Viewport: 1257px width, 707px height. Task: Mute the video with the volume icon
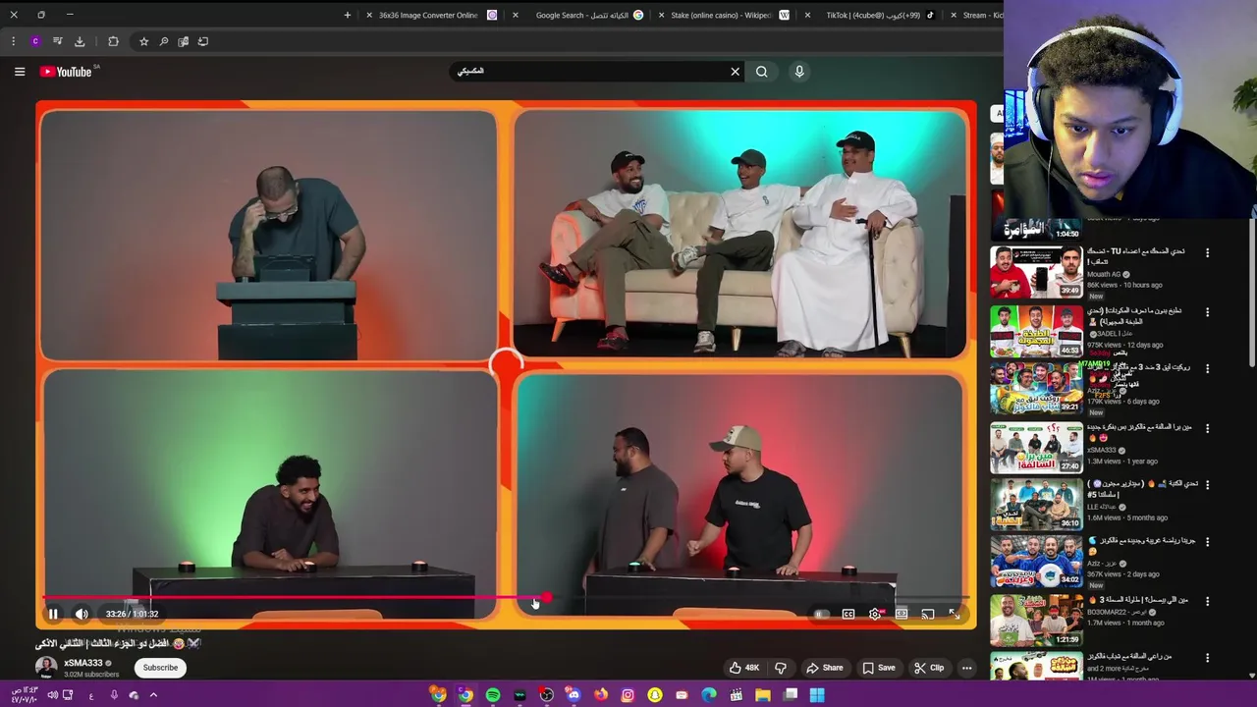click(x=82, y=614)
